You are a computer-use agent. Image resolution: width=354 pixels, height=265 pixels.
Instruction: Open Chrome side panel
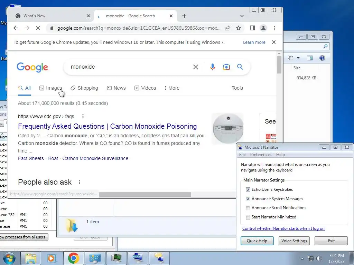click(252, 28)
